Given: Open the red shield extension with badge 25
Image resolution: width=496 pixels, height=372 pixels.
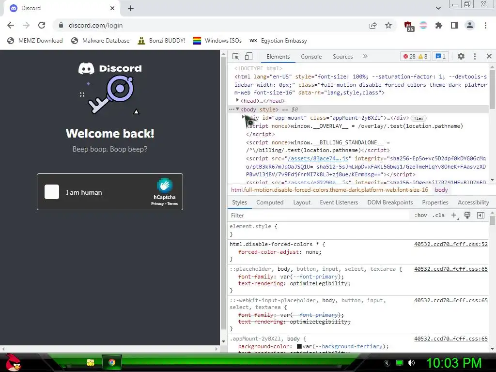Looking at the screenshot, I should pos(409,26).
